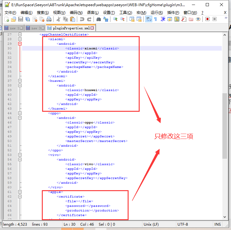This screenshot has width=231, height=230.
Task: Click the Open file toolbar icon
Action: (x=14, y=19)
